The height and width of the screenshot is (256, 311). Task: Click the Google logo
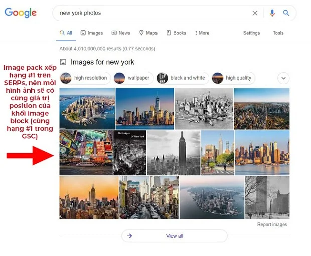pyautogui.click(x=21, y=13)
